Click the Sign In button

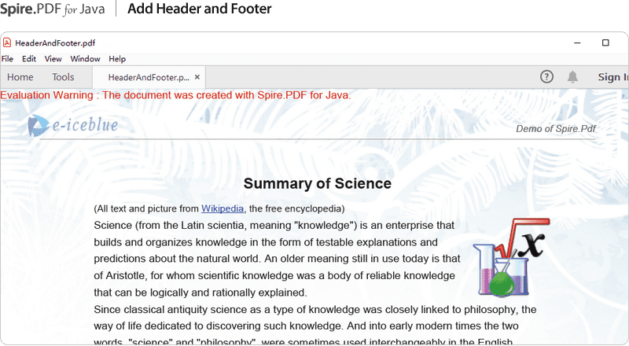pyautogui.click(x=613, y=77)
